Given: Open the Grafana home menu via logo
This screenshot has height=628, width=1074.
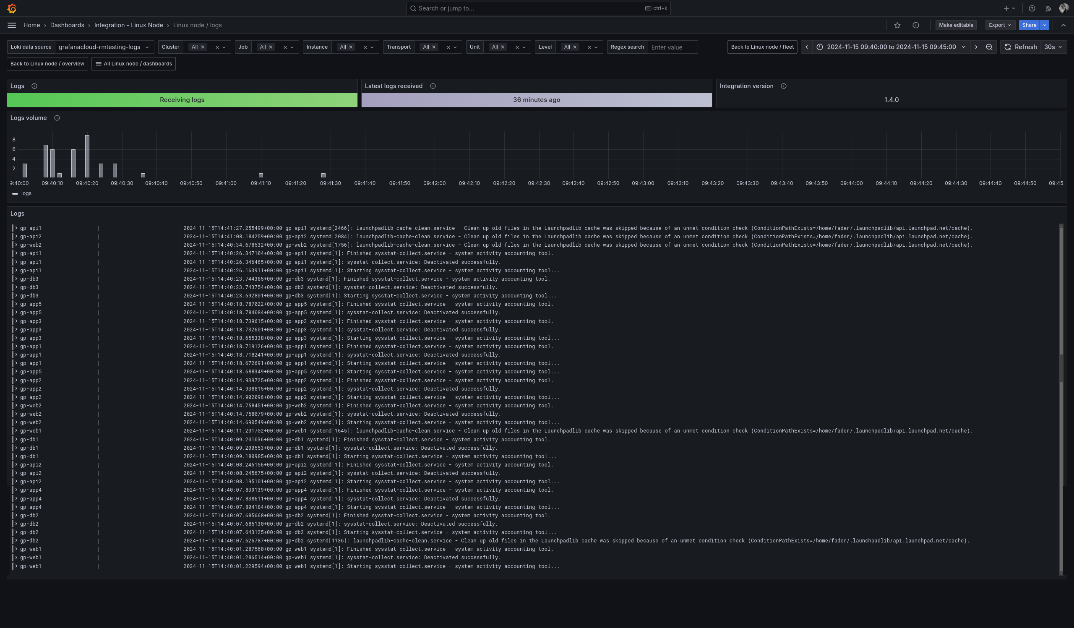Looking at the screenshot, I should [11, 8].
